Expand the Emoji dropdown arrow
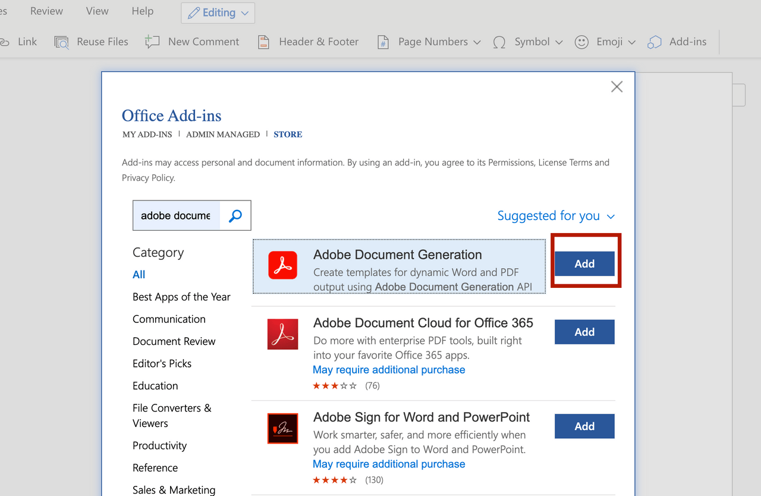This screenshot has width=761, height=496. (x=632, y=42)
